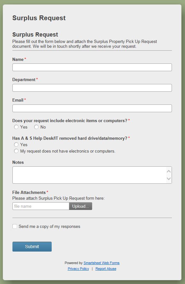Choose Yes for Help Desk/IT removed hard drive

click(16, 145)
